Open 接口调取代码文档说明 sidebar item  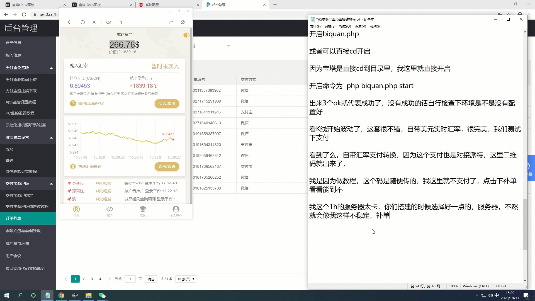point(28,268)
